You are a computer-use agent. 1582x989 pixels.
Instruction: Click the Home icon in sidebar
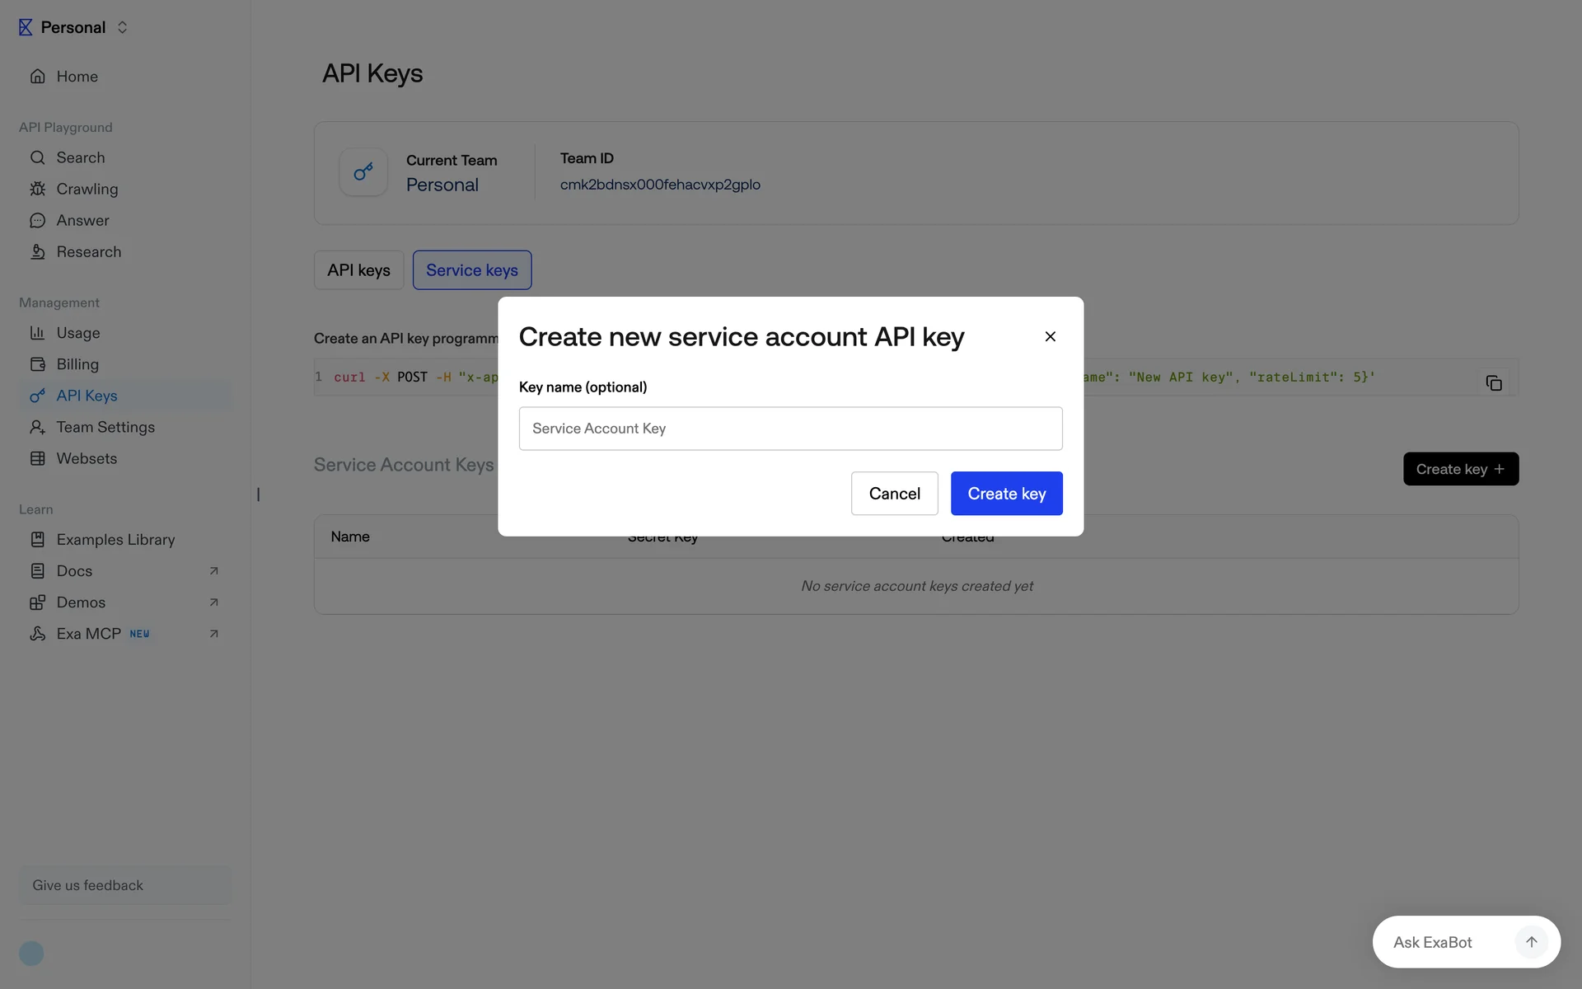[38, 77]
